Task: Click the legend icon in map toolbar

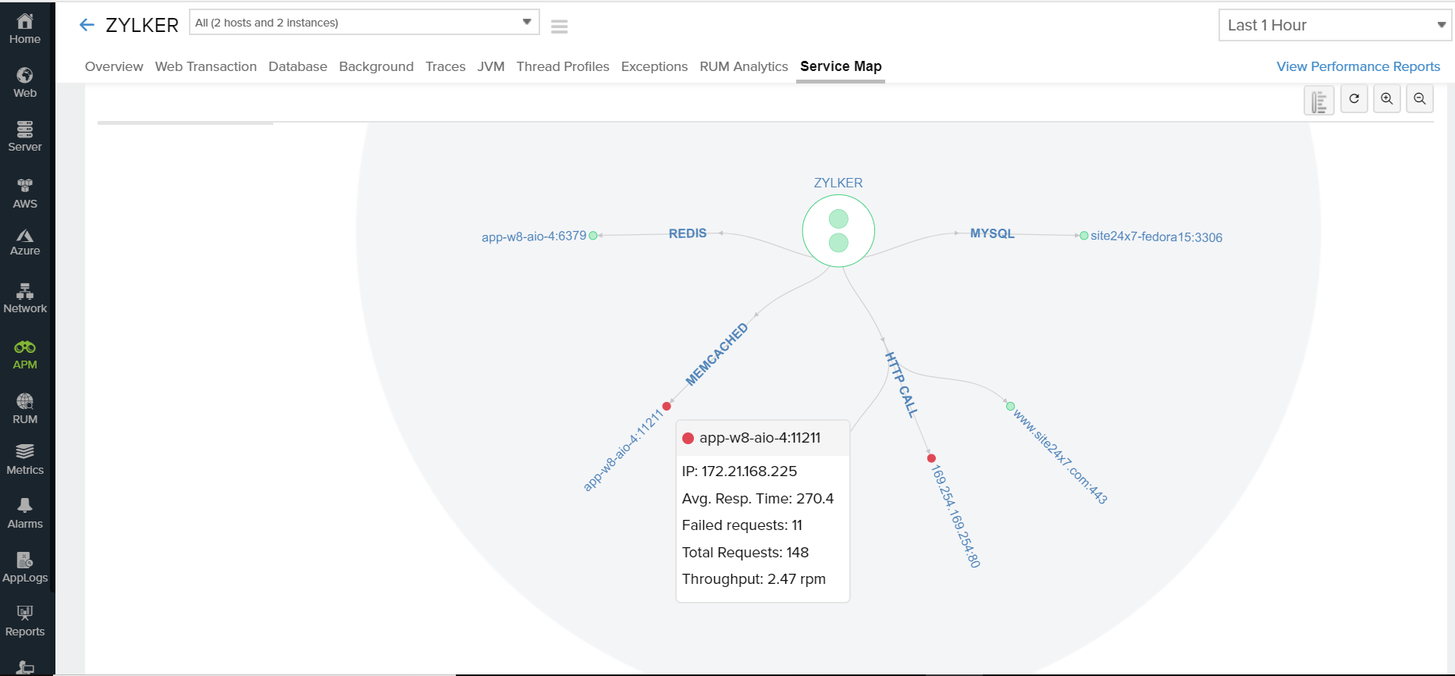Action: pos(1319,100)
